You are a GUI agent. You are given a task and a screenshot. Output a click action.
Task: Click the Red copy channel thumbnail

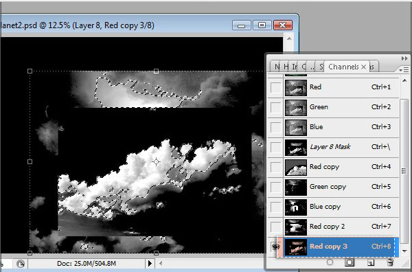pyautogui.click(x=296, y=167)
